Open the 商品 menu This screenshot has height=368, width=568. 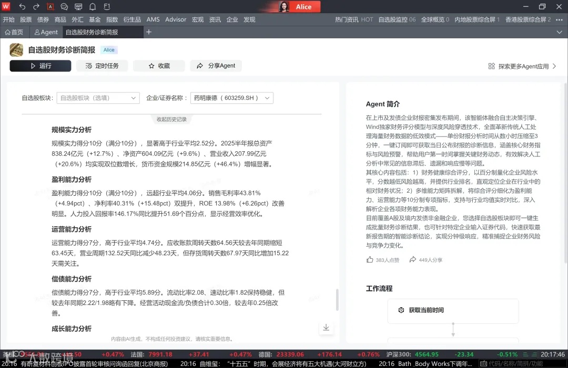click(x=60, y=19)
